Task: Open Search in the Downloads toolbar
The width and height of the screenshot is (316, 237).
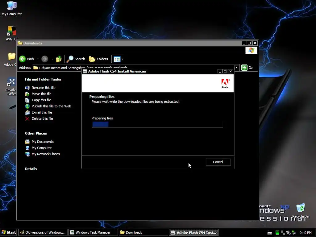Action: [x=76, y=59]
